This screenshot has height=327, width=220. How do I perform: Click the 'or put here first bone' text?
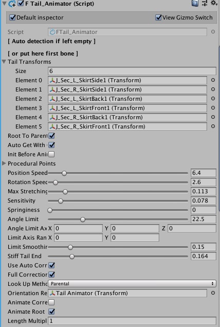[x=43, y=53]
